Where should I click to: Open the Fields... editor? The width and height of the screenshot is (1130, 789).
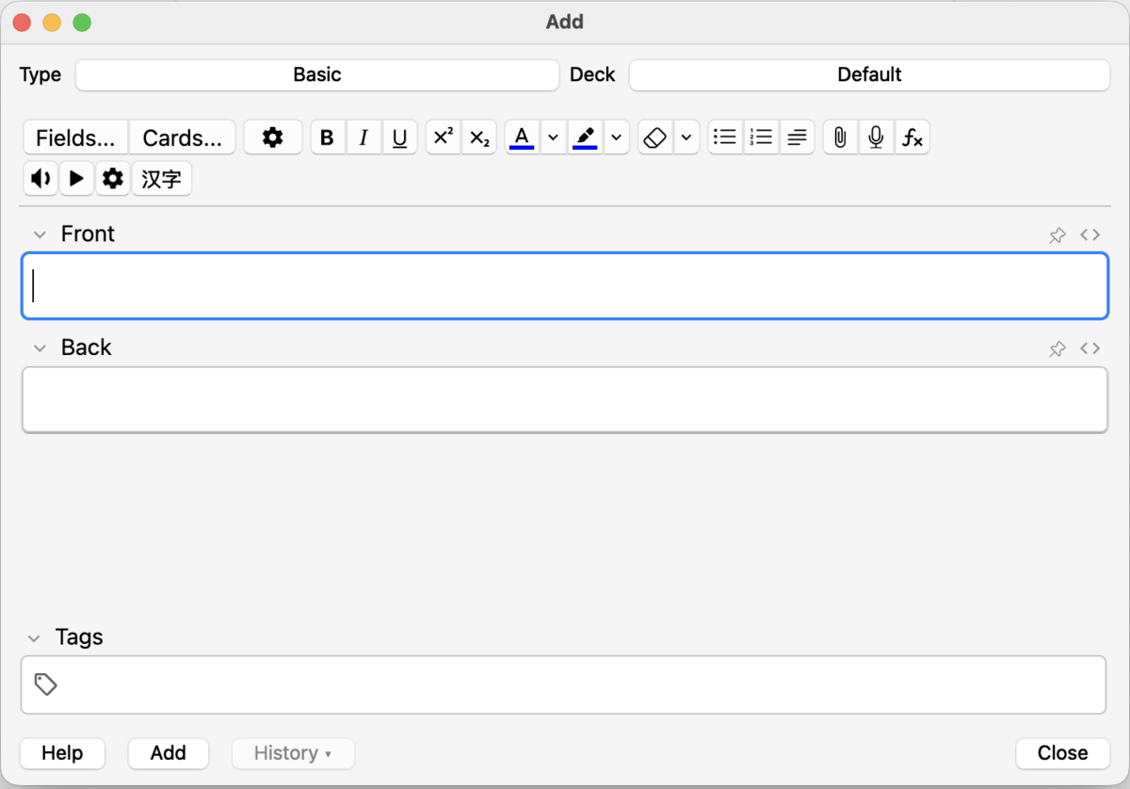(75, 137)
